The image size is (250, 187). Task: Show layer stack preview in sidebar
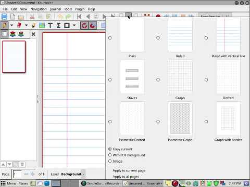(x=12, y=34)
